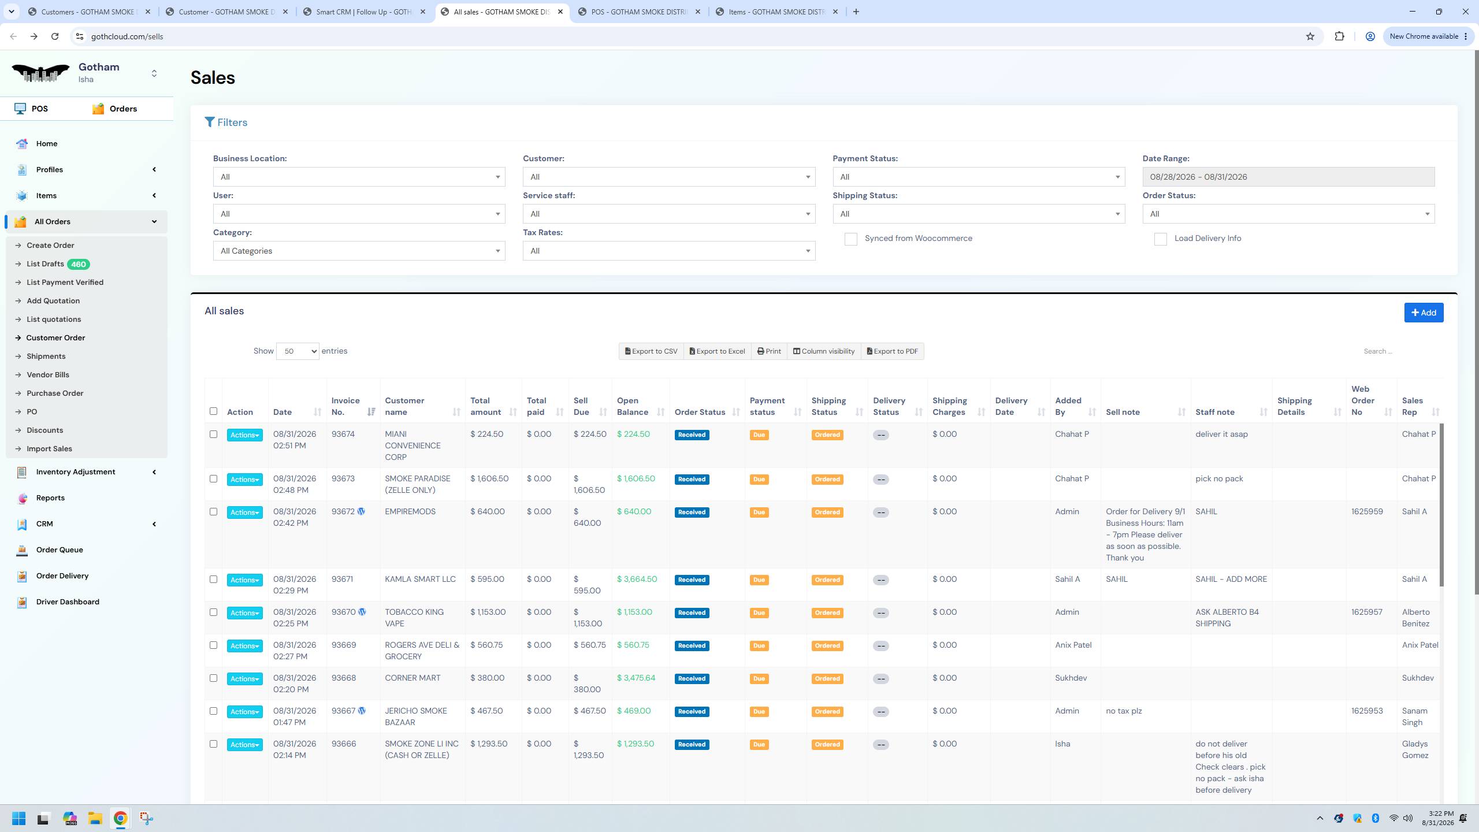Click the Driver Dashboard sidebar icon

click(x=22, y=602)
